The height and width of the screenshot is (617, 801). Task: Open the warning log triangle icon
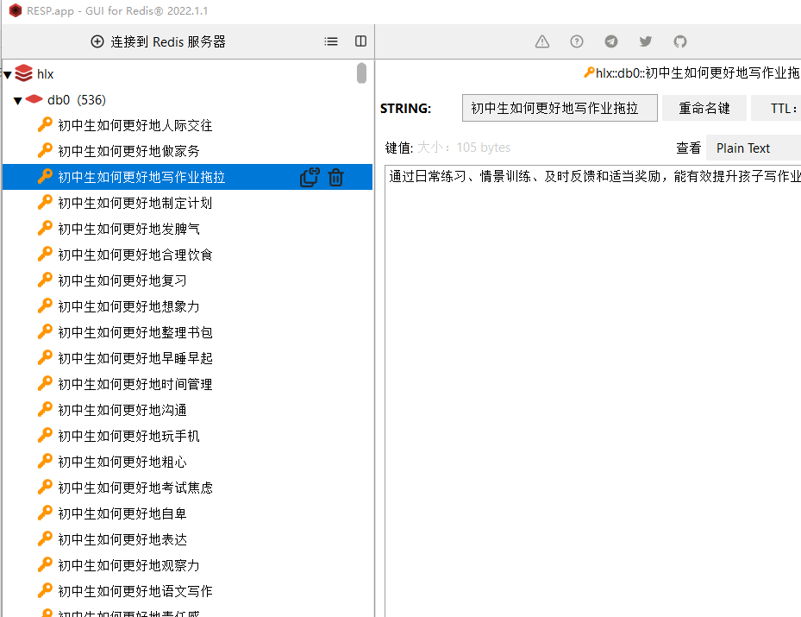[542, 41]
